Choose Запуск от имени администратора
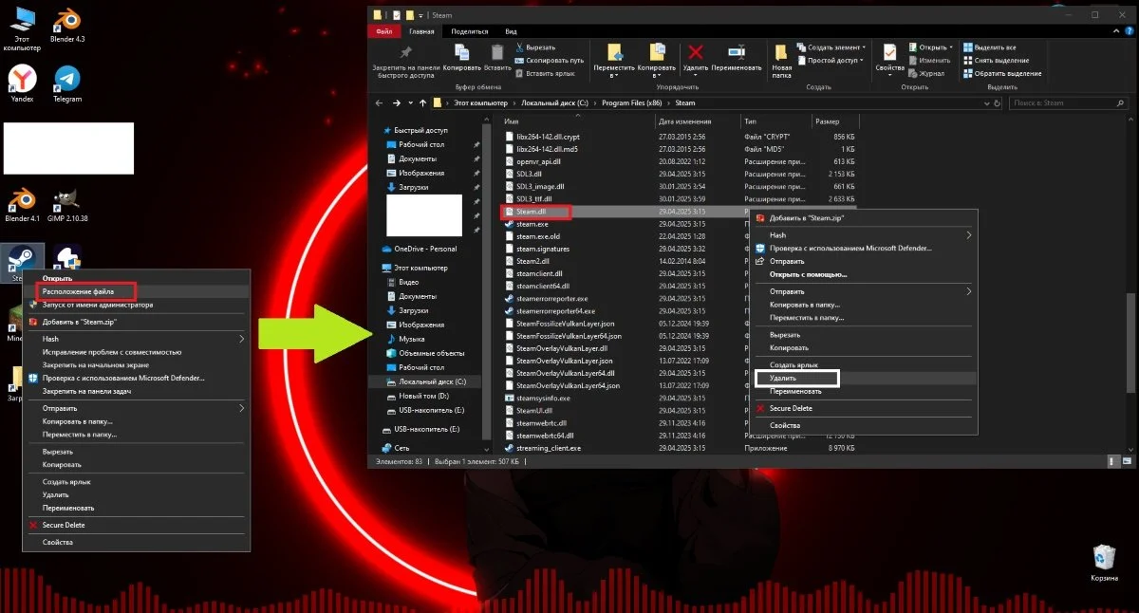 tap(136, 305)
